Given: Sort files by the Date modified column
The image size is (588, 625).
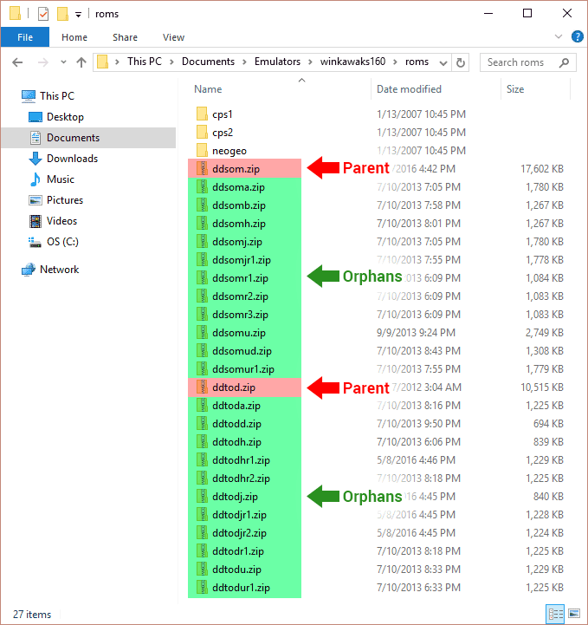Looking at the screenshot, I should 409,89.
